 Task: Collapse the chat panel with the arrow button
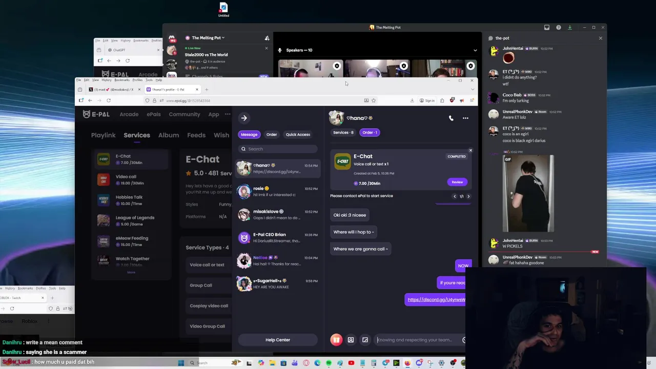[244, 118]
